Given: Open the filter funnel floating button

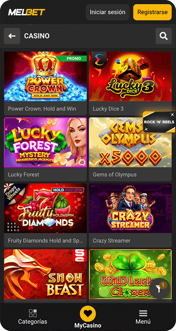Looking at the screenshot, I should point(159,289).
